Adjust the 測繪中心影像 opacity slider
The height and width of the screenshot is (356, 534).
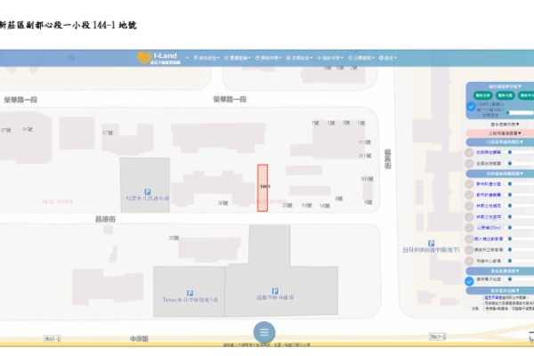click(x=521, y=261)
